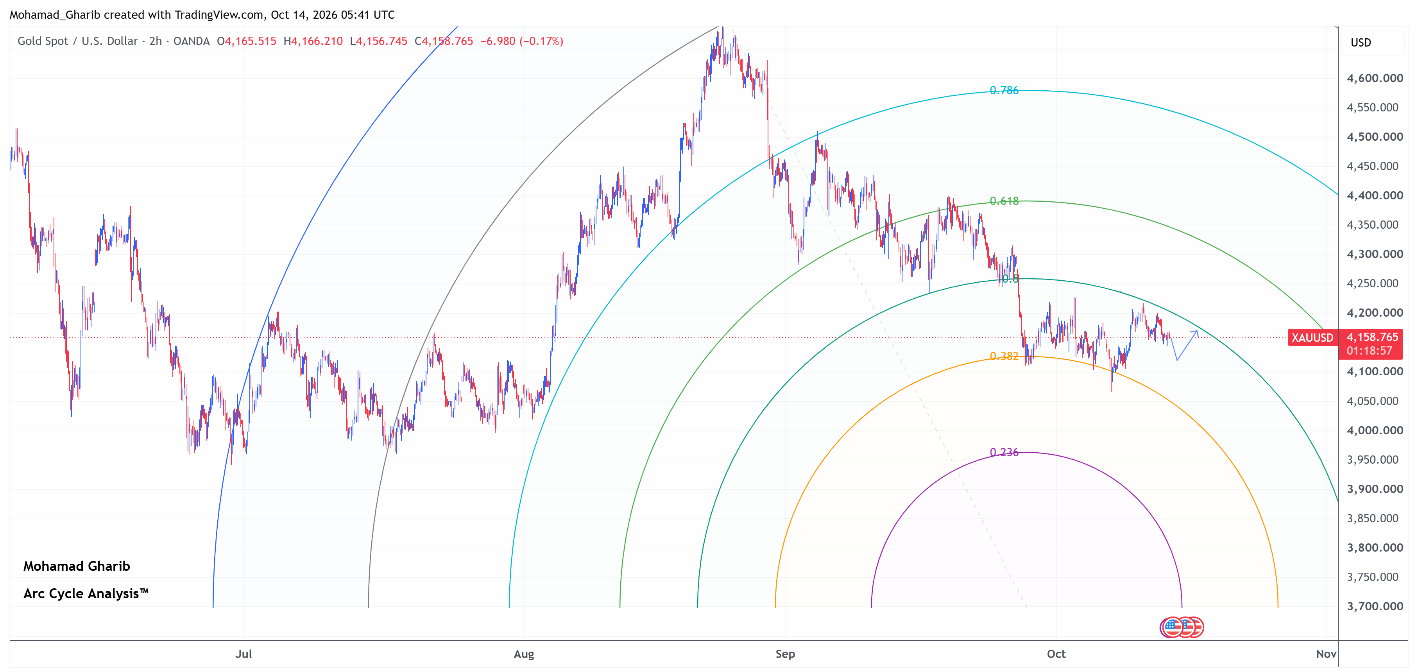
Task: Click the header text 'Mohamad_Gharib created with TradingView.com'
Action: 136,15
